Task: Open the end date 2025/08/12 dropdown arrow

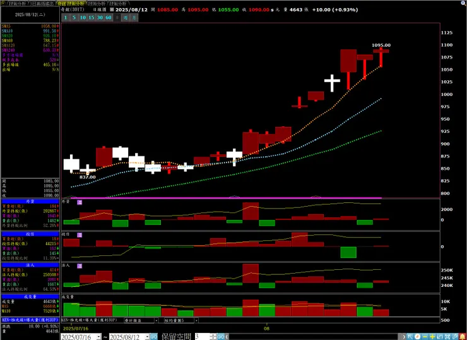Action: tap(147, 337)
